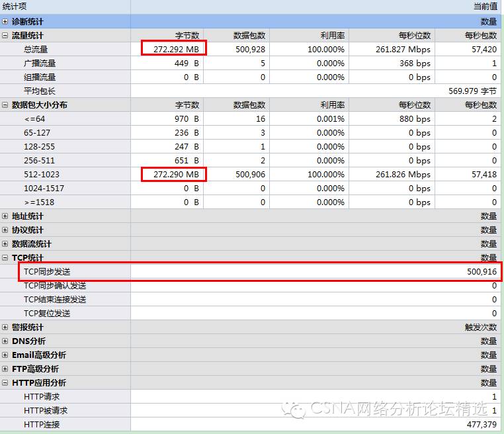The image size is (504, 434).
Task: Click the 57,420 packets per second value
Action: pyautogui.click(x=484, y=49)
